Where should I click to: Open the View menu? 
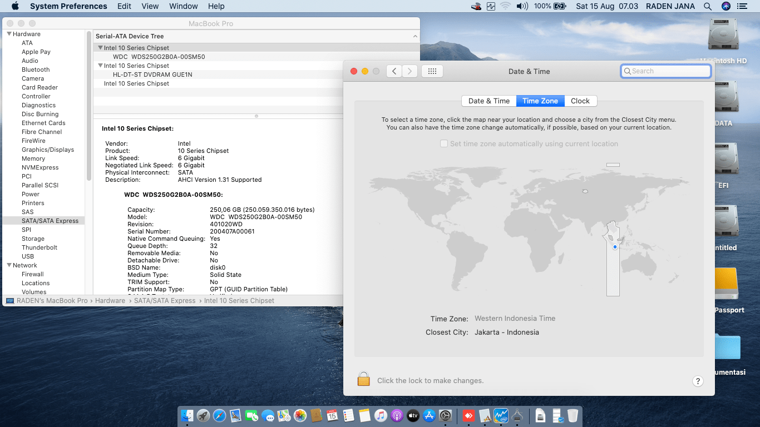(x=150, y=6)
